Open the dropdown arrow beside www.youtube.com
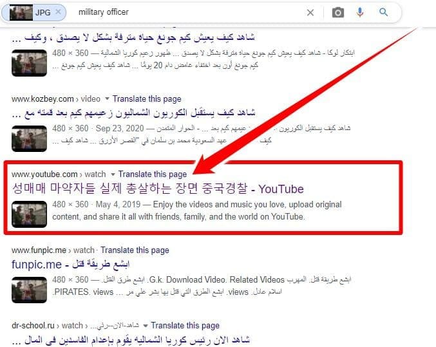Image resolution: width=436 pixels, height=347 pixels. click(113, 174)
